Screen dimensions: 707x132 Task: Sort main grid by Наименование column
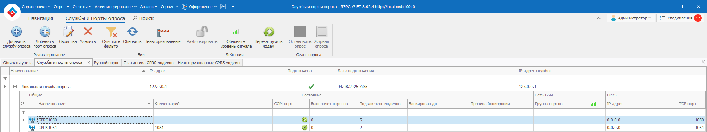point(78,71)
